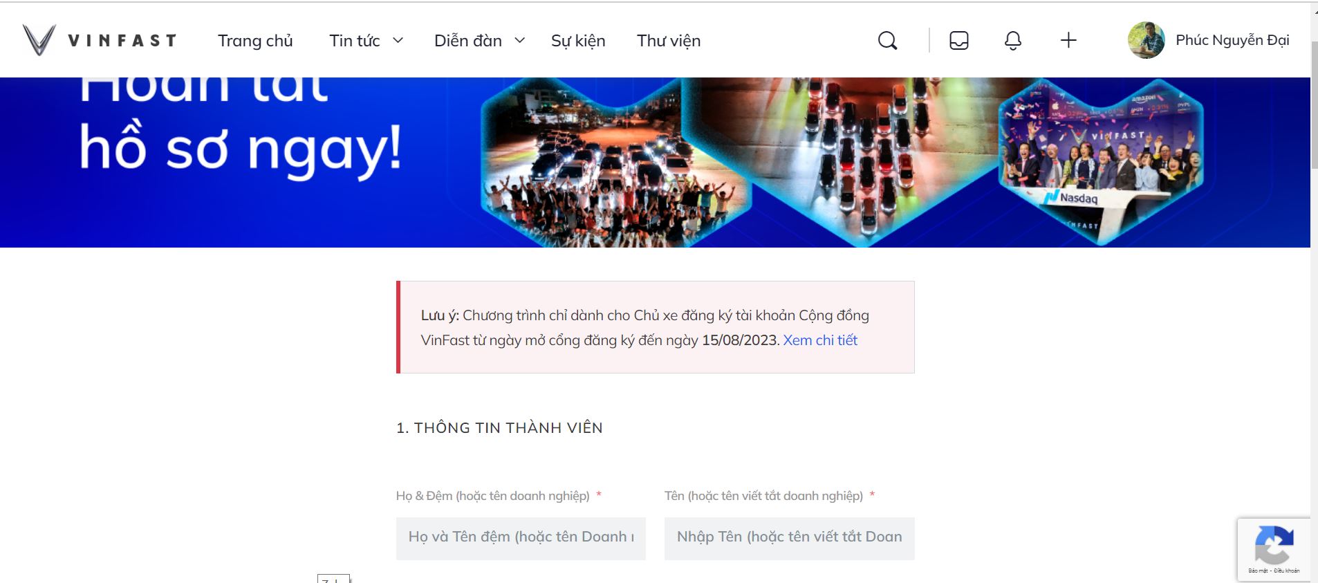Show notifications via bell icon
This screenshot has width=1318, height=583.
[x=1013, y=41]
